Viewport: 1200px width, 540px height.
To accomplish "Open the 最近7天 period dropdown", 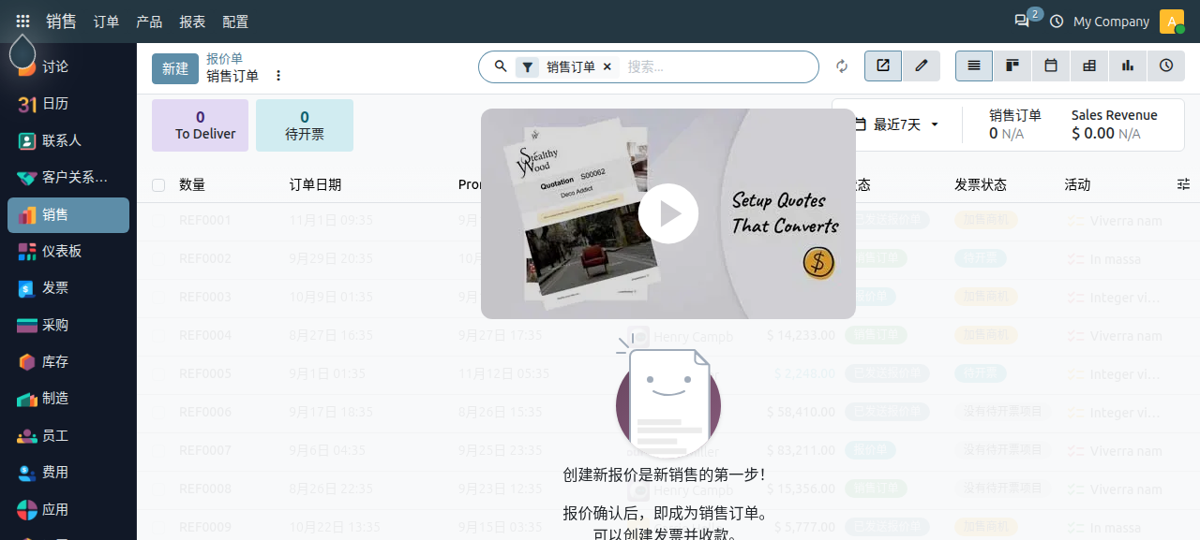I will [x=897, y=124].
